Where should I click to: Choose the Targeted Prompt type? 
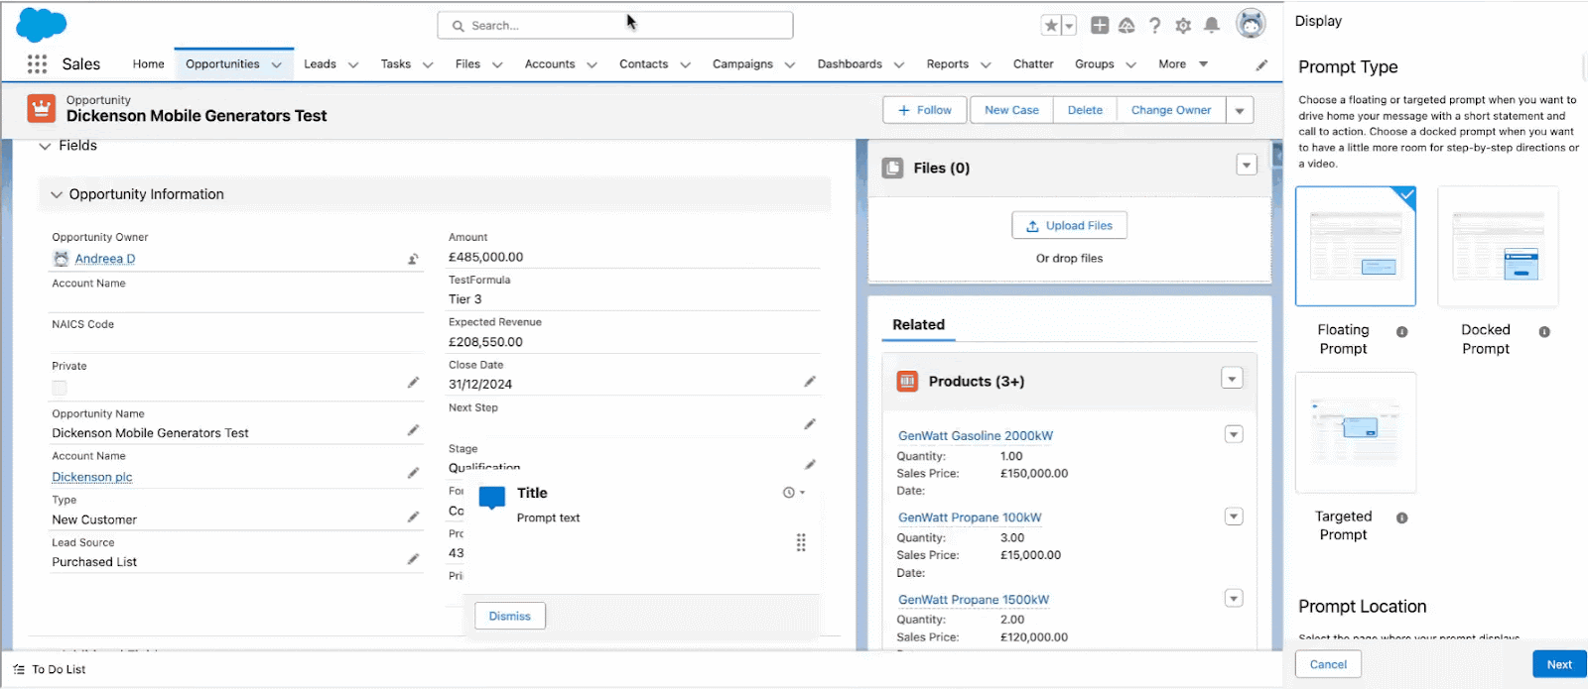(1355, 432)
